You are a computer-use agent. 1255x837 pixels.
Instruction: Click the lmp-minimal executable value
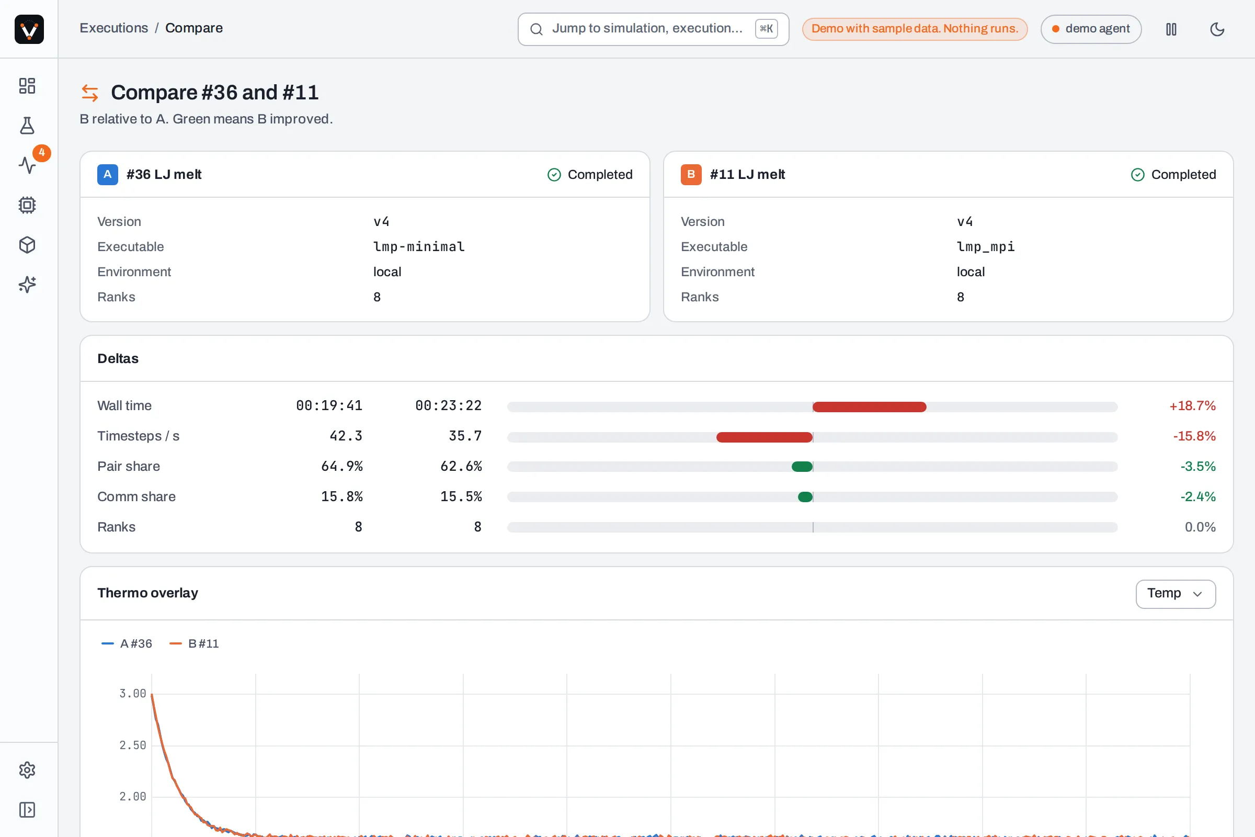419,246
